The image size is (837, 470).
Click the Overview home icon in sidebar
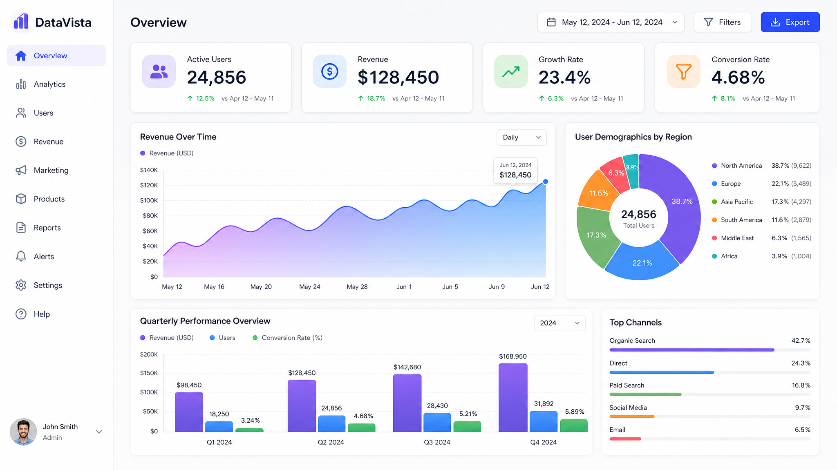click(21, 55)
